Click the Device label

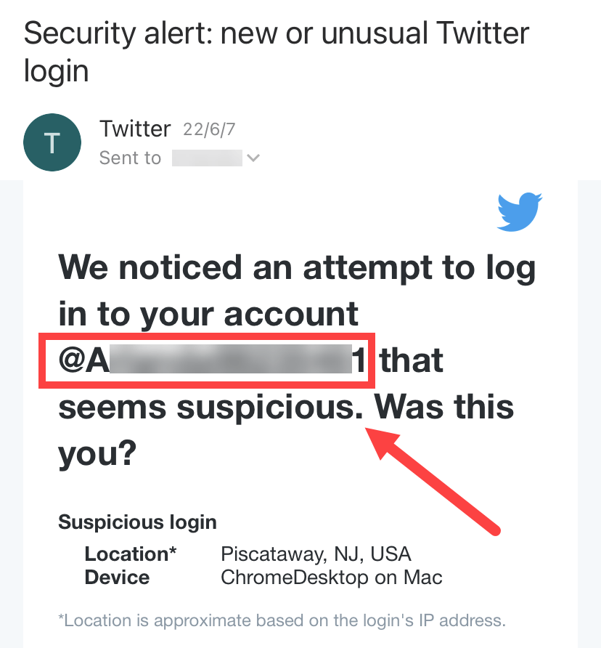click(x=117, y=578)
